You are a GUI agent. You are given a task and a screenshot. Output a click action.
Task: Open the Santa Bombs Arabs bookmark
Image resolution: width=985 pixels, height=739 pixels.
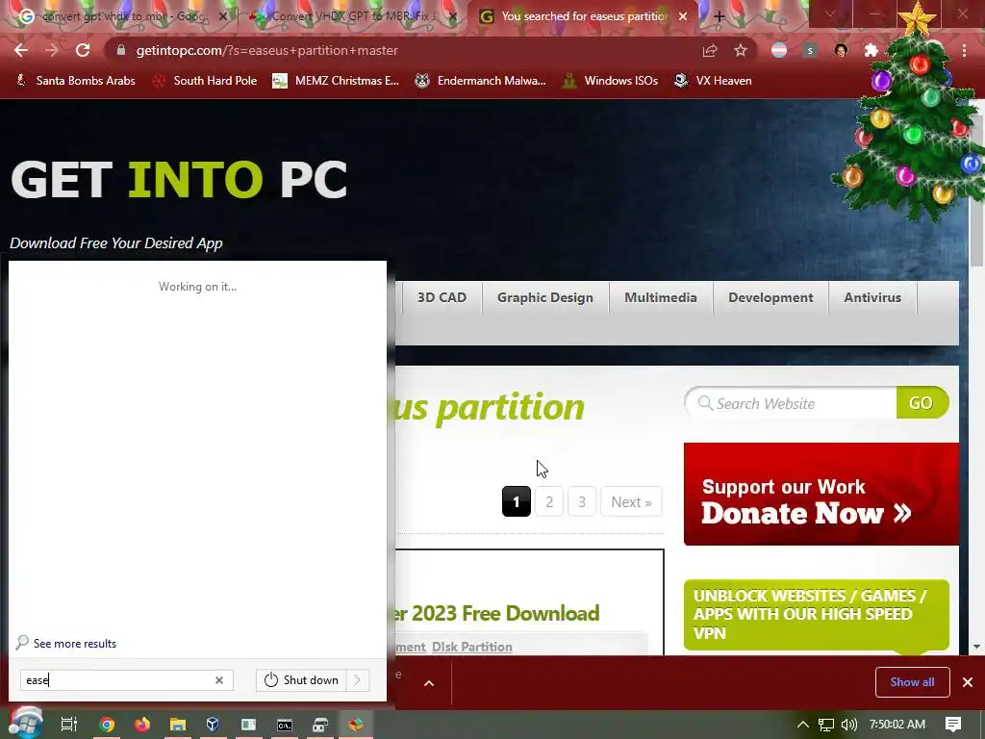pyautogui.click(x=75, y=81)
